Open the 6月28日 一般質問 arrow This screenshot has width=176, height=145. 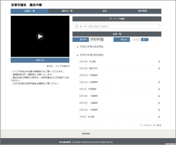(x=159, y=96)
